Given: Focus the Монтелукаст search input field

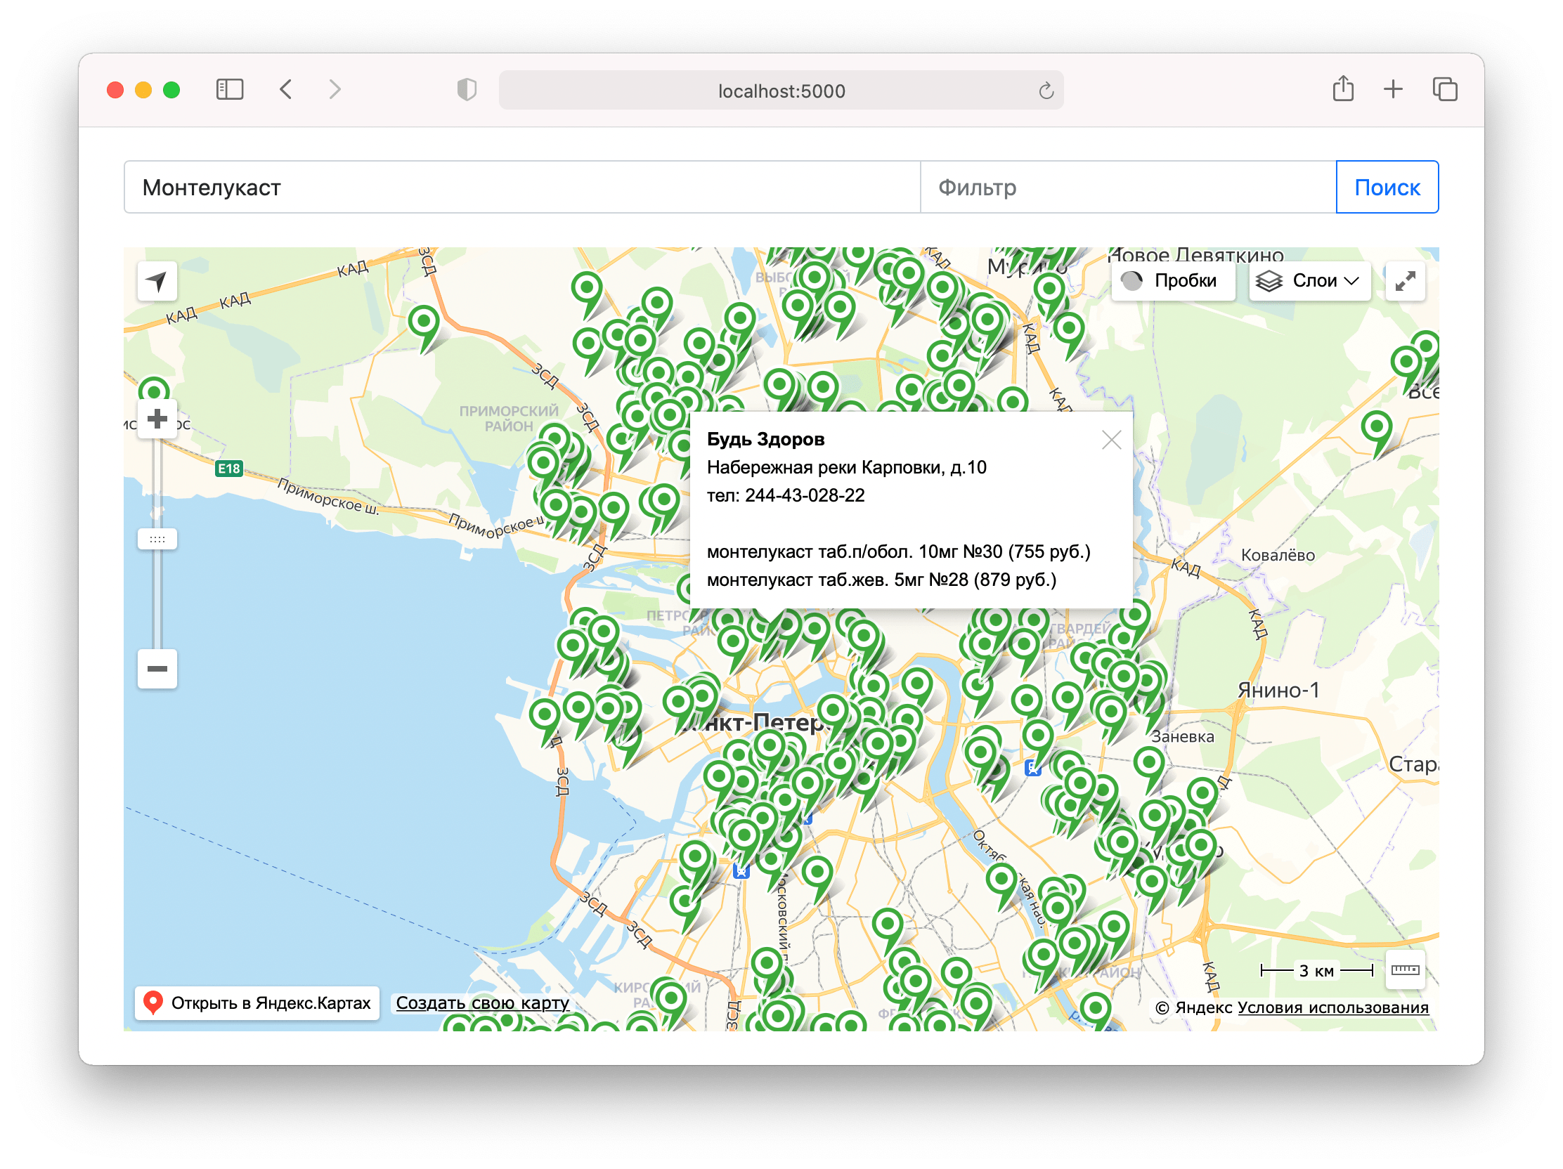Looking at the screenshot, I should point(522,187).
